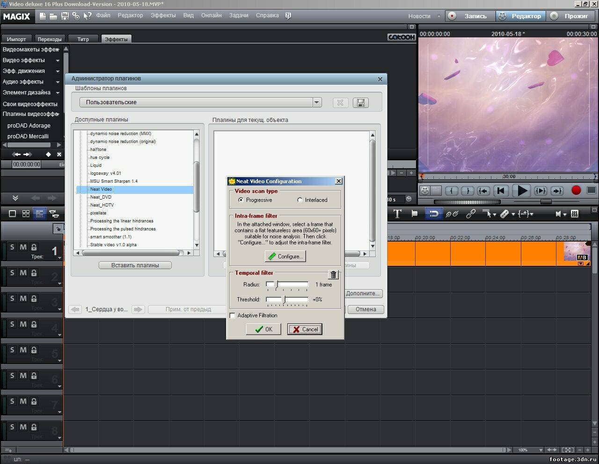Open program settings gears icon
Screen dimensions: 599x464
[76, 16]
